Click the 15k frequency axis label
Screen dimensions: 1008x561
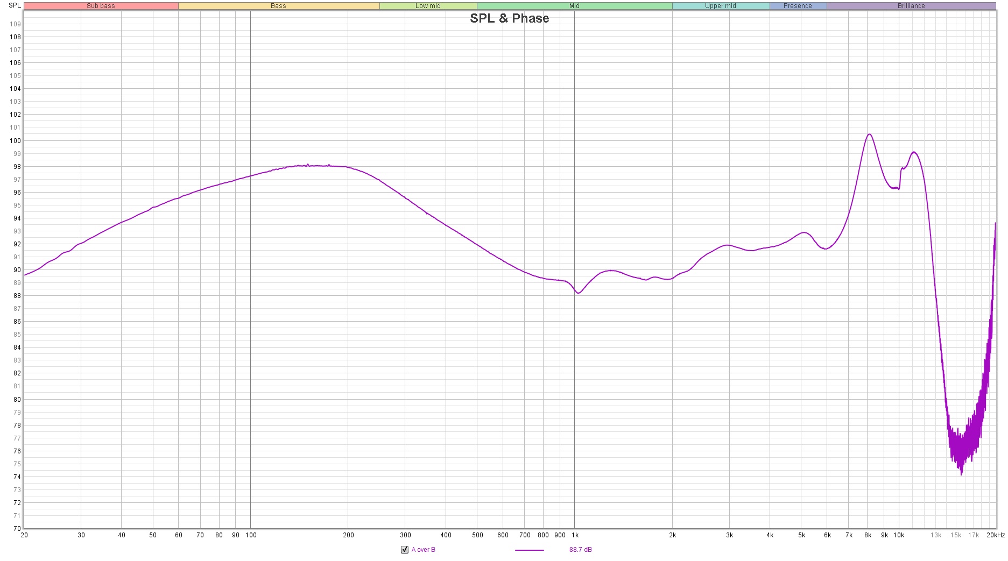coord(956,535)
